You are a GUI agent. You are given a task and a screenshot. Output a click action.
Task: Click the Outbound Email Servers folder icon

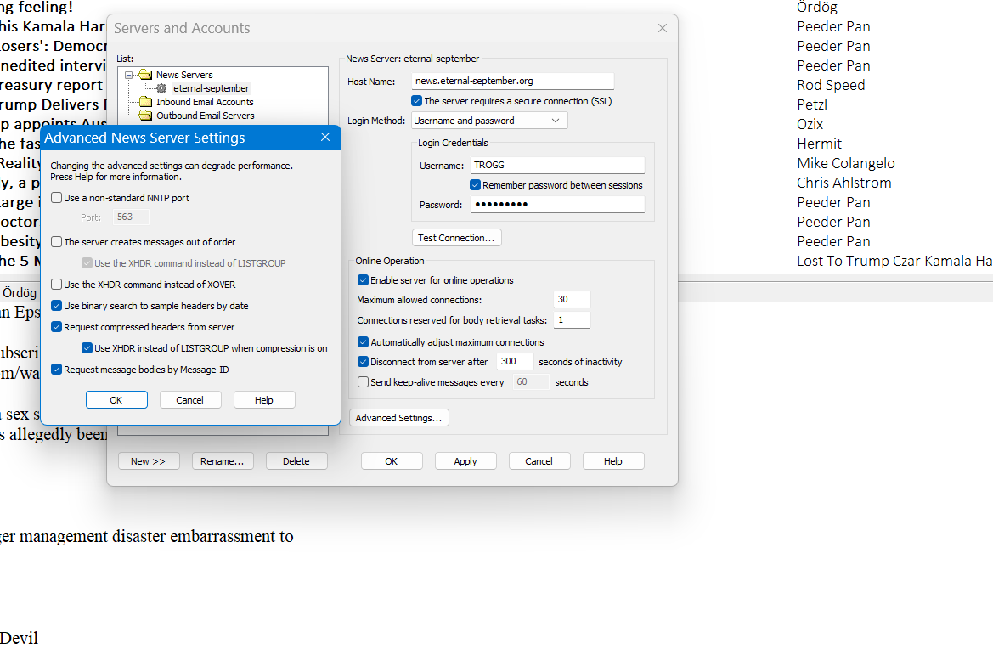145,116
